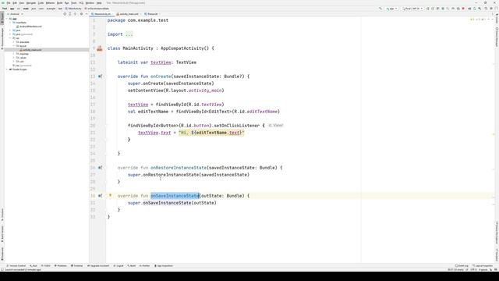Screen dimensions: 499x281
Task: Collapse the manifests folder
Action: click(10, 23)
